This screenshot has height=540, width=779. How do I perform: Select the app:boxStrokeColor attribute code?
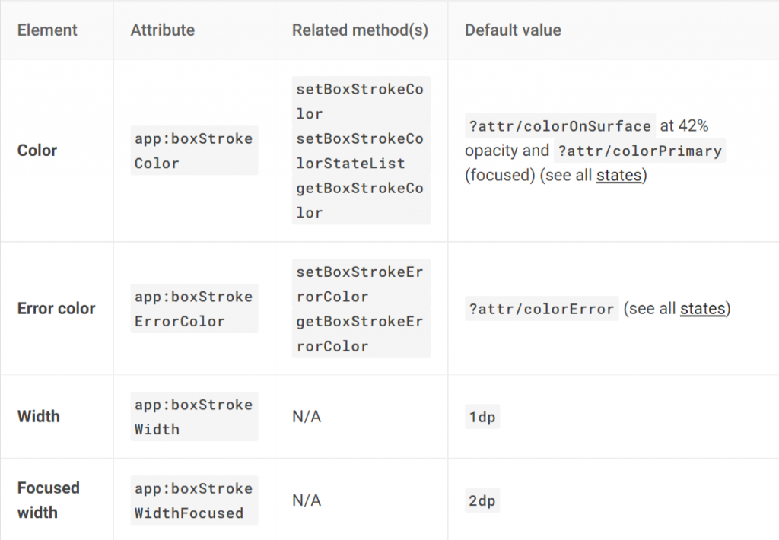(193, 151)
